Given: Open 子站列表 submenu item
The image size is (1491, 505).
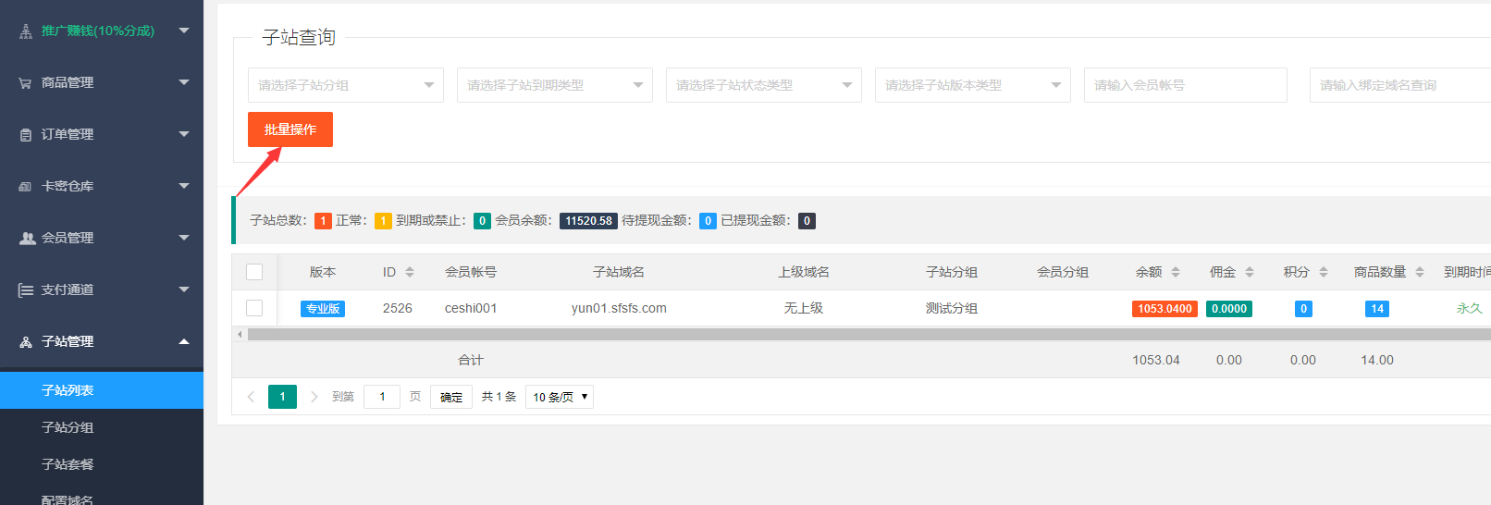Looking at the screenshot, I should pos(102,390).
